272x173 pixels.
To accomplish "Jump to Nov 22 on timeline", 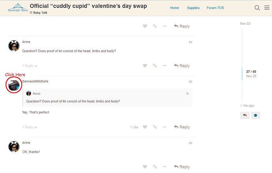I will coord(245,23).
